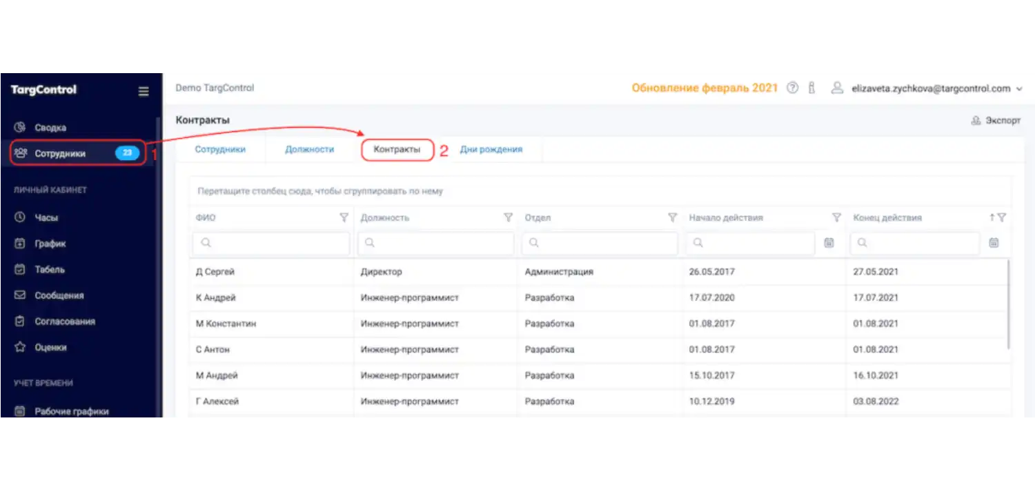Select the Часы clock icon

tap(20, 217)
